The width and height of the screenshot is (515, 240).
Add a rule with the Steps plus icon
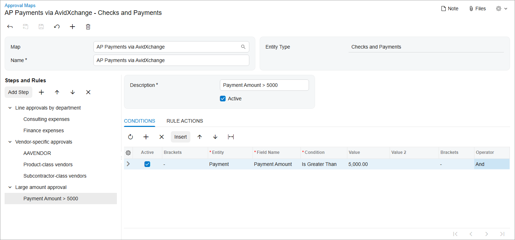coord(42,92)
